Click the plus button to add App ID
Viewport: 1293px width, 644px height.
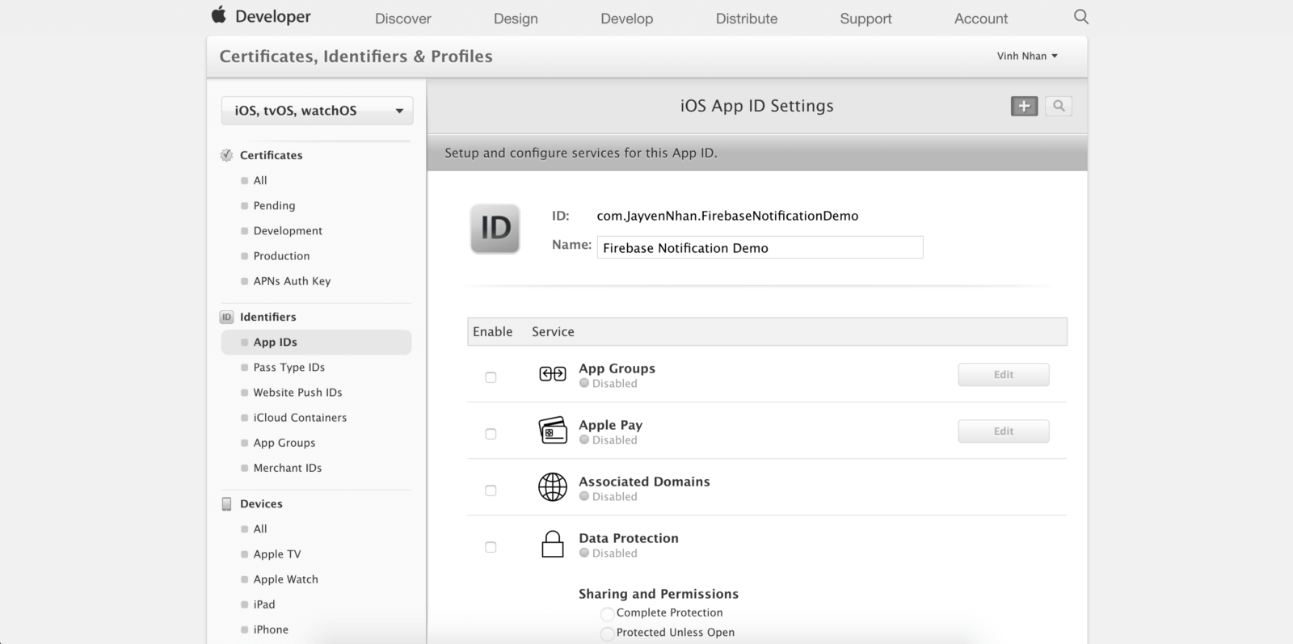click(1024, 106)
